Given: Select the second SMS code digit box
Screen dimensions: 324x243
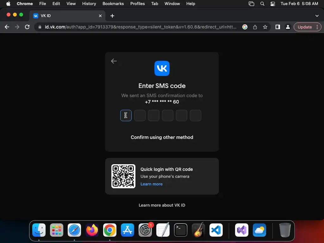Looking at the screenshot, I should tap(140, 115).
